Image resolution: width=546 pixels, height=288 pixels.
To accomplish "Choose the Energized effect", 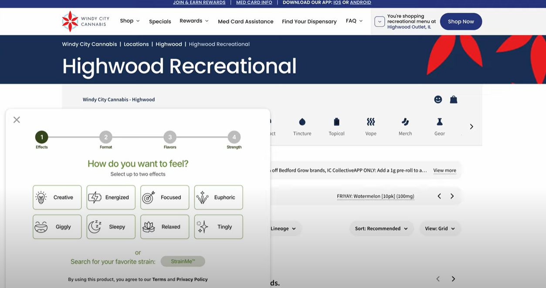I will click(x=111, y=197).
